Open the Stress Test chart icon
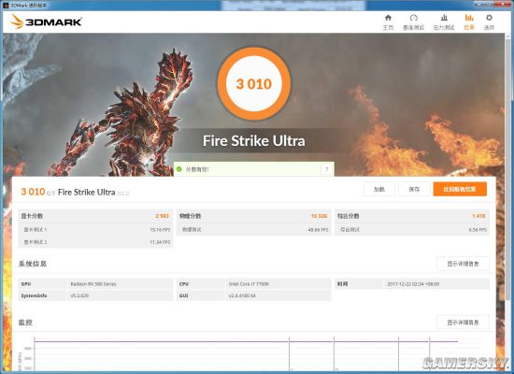The height and width of the screenshot is (374, 514). click(x=444, y=18)
